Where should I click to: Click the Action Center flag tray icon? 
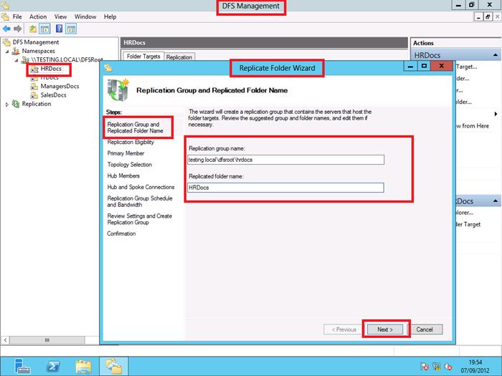(x=425, y=367)
